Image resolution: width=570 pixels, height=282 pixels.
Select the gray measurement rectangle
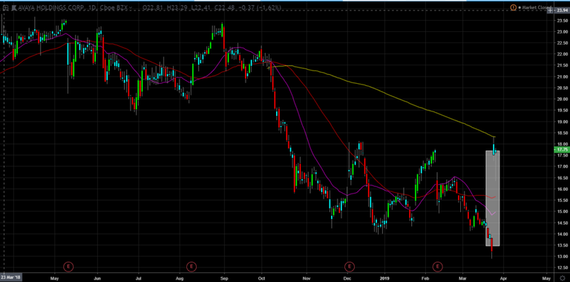point(493,198)
